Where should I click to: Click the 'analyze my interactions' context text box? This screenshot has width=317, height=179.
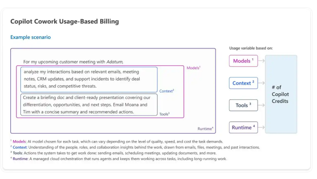[89, 80]
